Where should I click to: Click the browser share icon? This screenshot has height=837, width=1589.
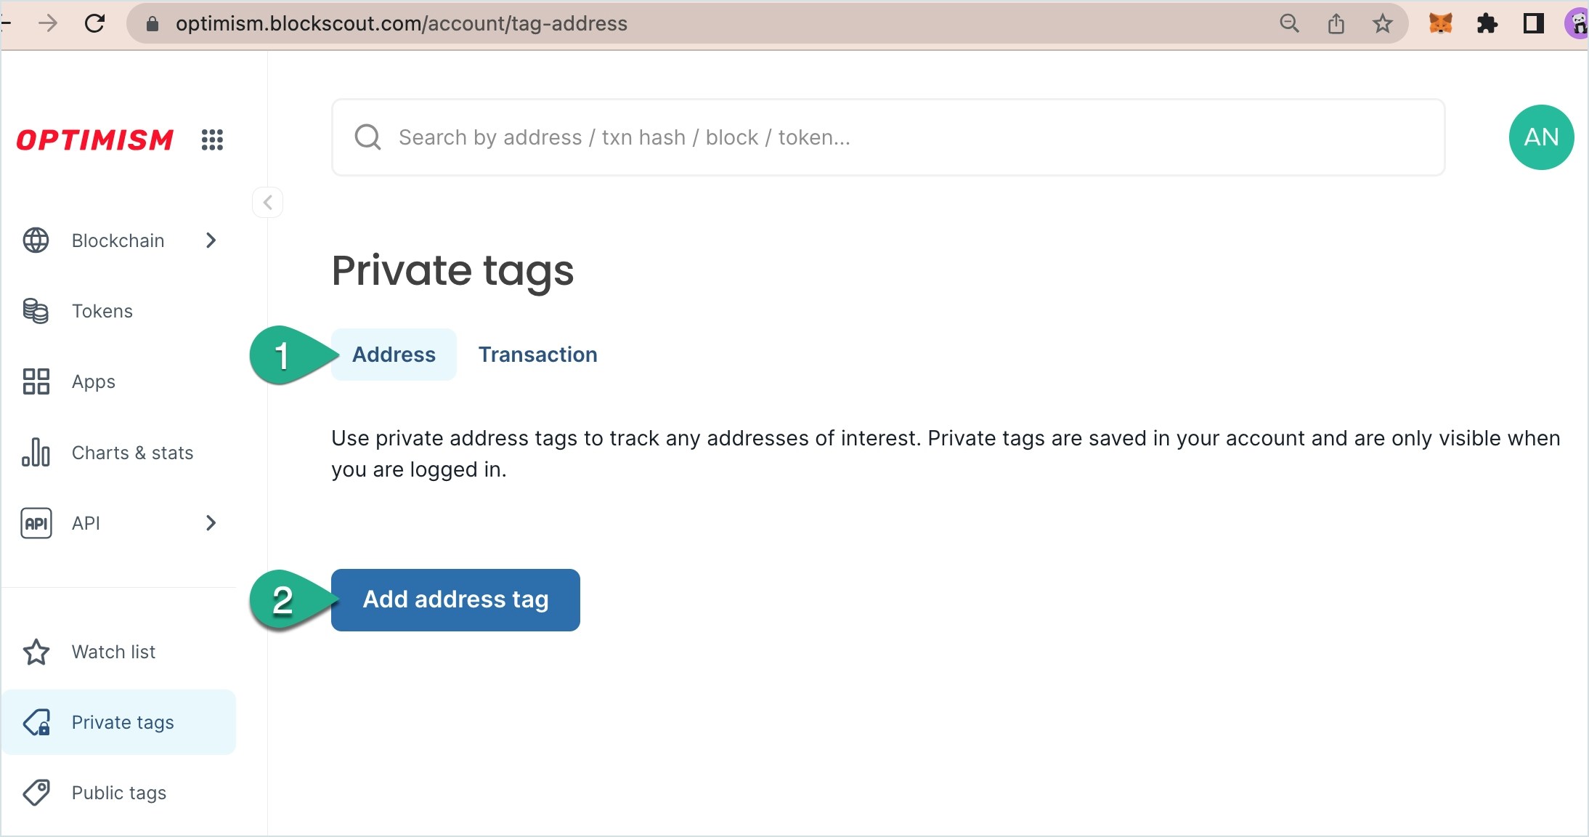(x=1336, y=24)
